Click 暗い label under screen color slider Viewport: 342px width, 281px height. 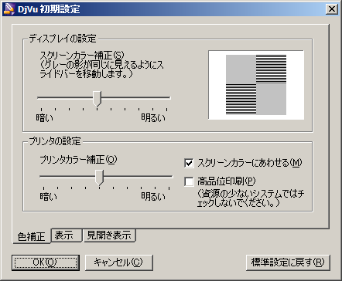(x=44, y=118)
